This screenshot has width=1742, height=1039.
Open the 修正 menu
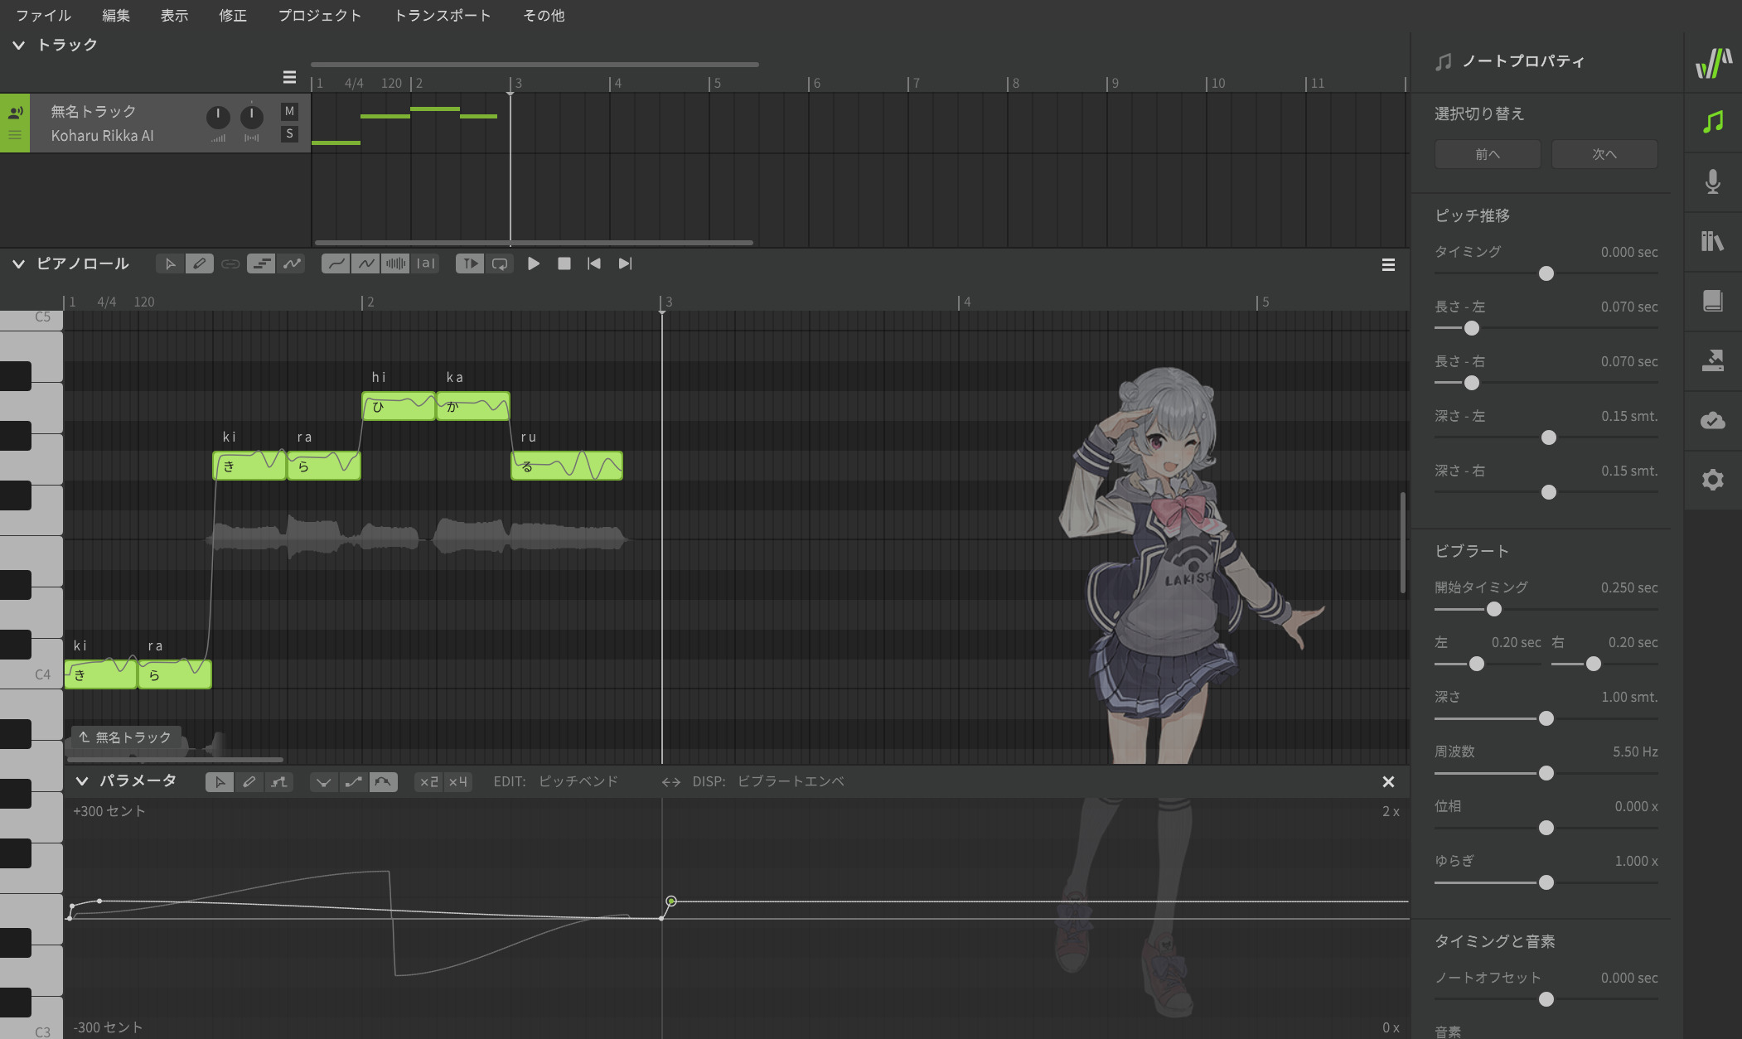(x=233, y=16)
